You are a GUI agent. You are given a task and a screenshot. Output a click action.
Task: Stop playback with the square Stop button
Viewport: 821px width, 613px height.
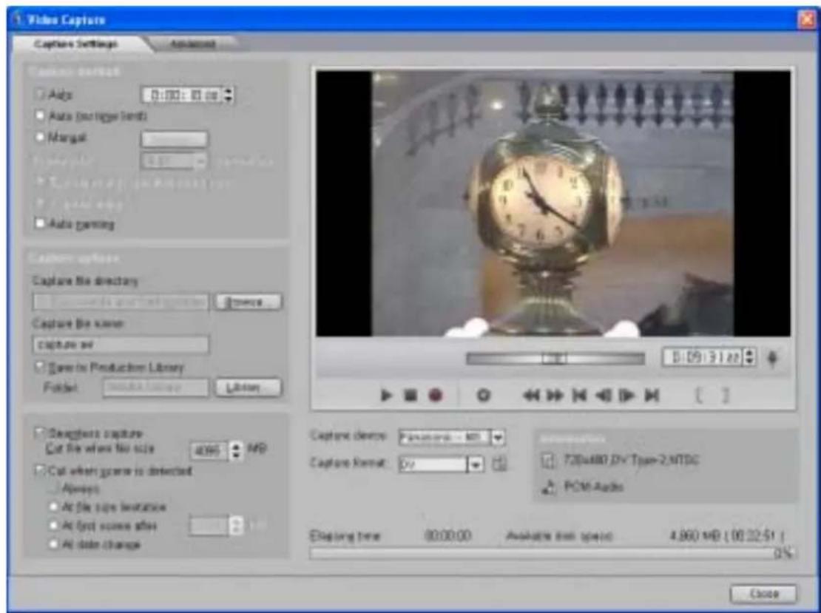[410, 395]
